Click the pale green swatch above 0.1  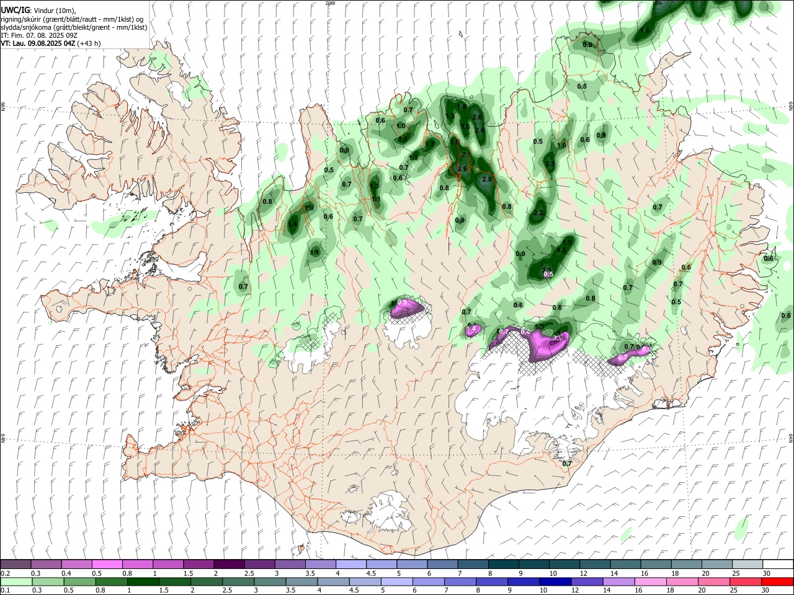[16, 581]
